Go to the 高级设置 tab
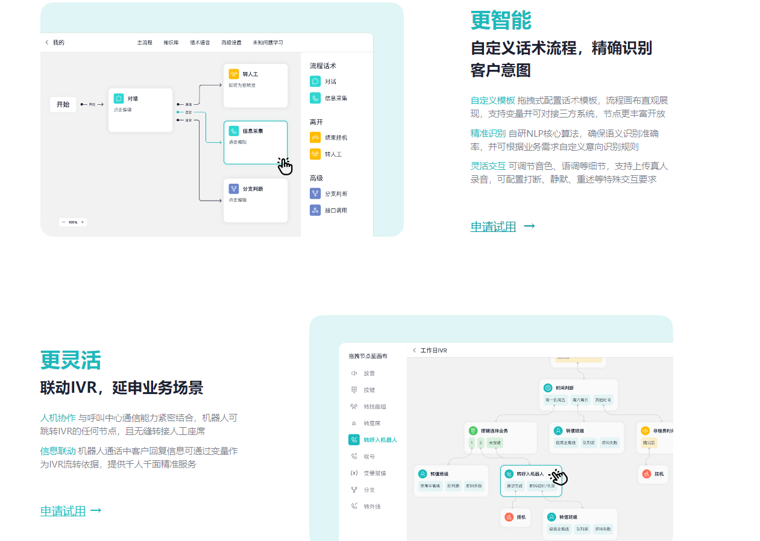Image resolution: width=760 pixels, height=541 pixels. point(231,43)
